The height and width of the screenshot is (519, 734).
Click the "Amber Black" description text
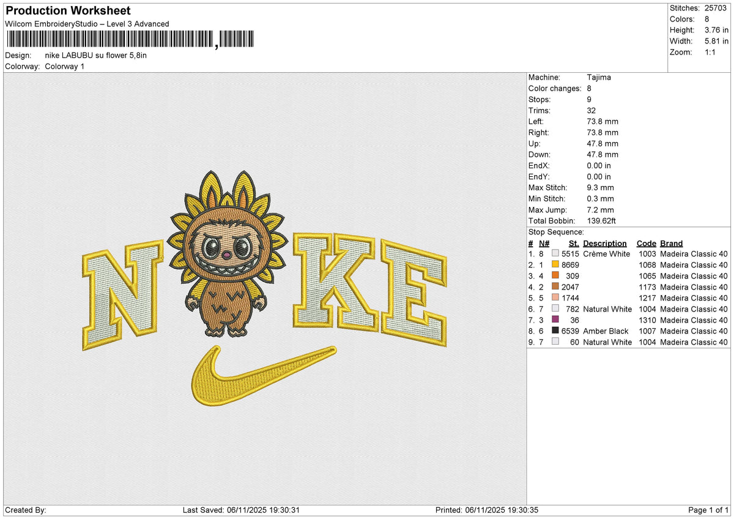pyautogui.click(x=606, y=331)
